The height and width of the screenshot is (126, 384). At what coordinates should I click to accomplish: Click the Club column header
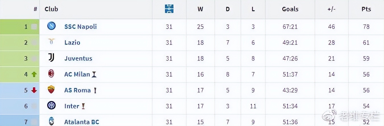tap(51, 9)
